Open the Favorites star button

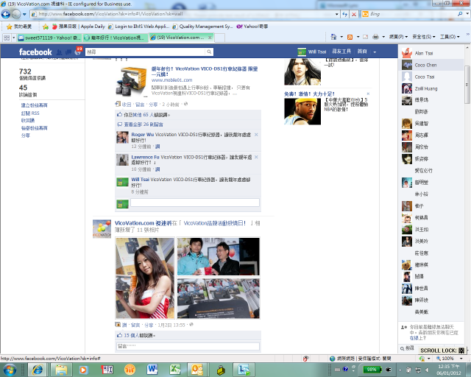20,27
